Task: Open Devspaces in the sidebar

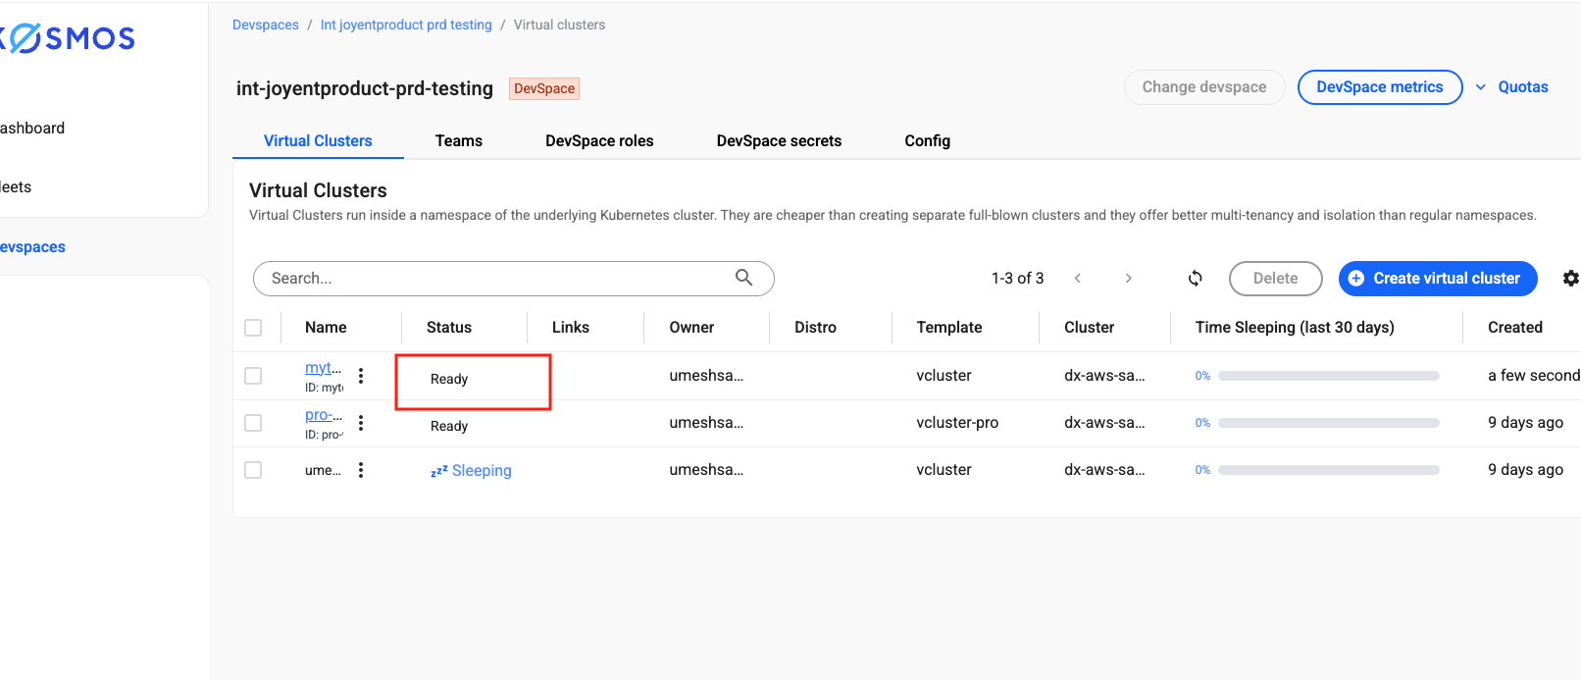Action: [32, 247]
